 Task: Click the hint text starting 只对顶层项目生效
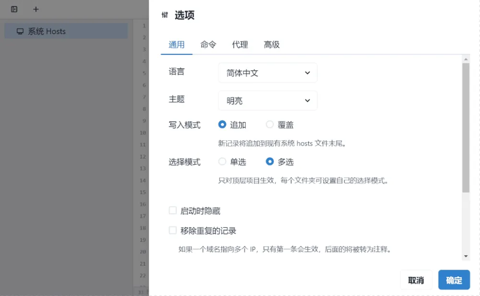coord(303,181)
